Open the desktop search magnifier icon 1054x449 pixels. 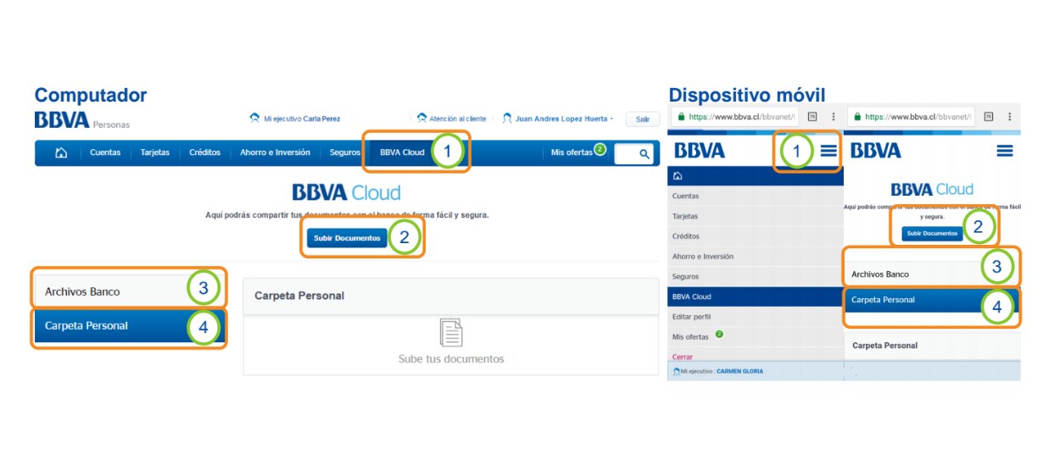(644, 153)
